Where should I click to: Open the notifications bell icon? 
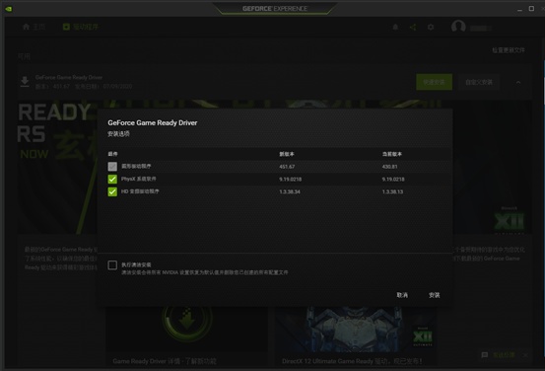pos(395,28)
